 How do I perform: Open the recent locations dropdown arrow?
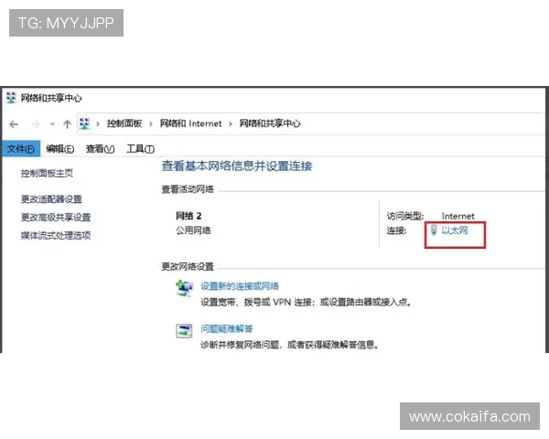tap(52, 124)
